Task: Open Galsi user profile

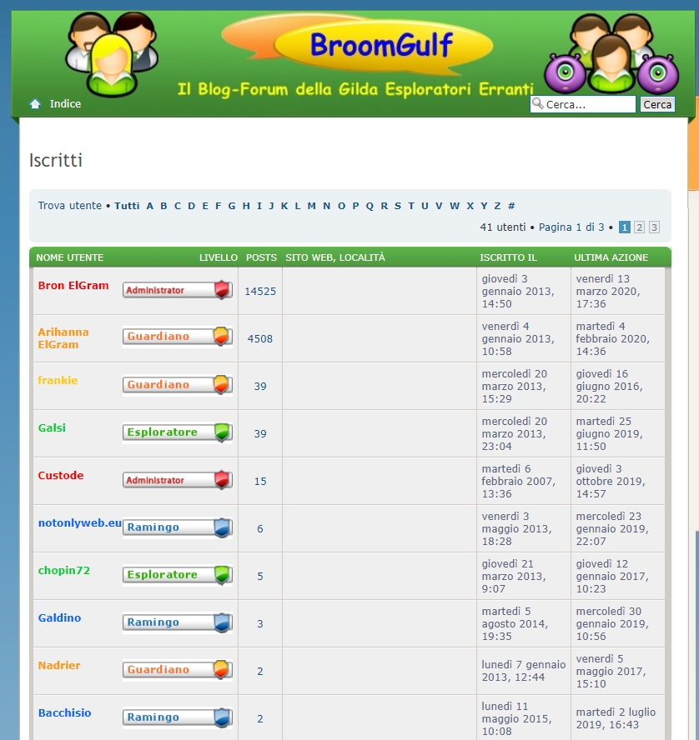Action: pos(52,428)
